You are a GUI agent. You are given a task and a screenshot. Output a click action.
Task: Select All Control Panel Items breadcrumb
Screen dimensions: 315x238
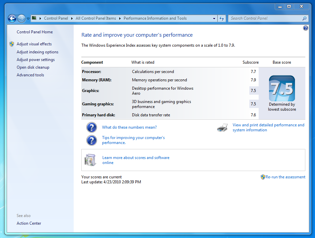96,18
